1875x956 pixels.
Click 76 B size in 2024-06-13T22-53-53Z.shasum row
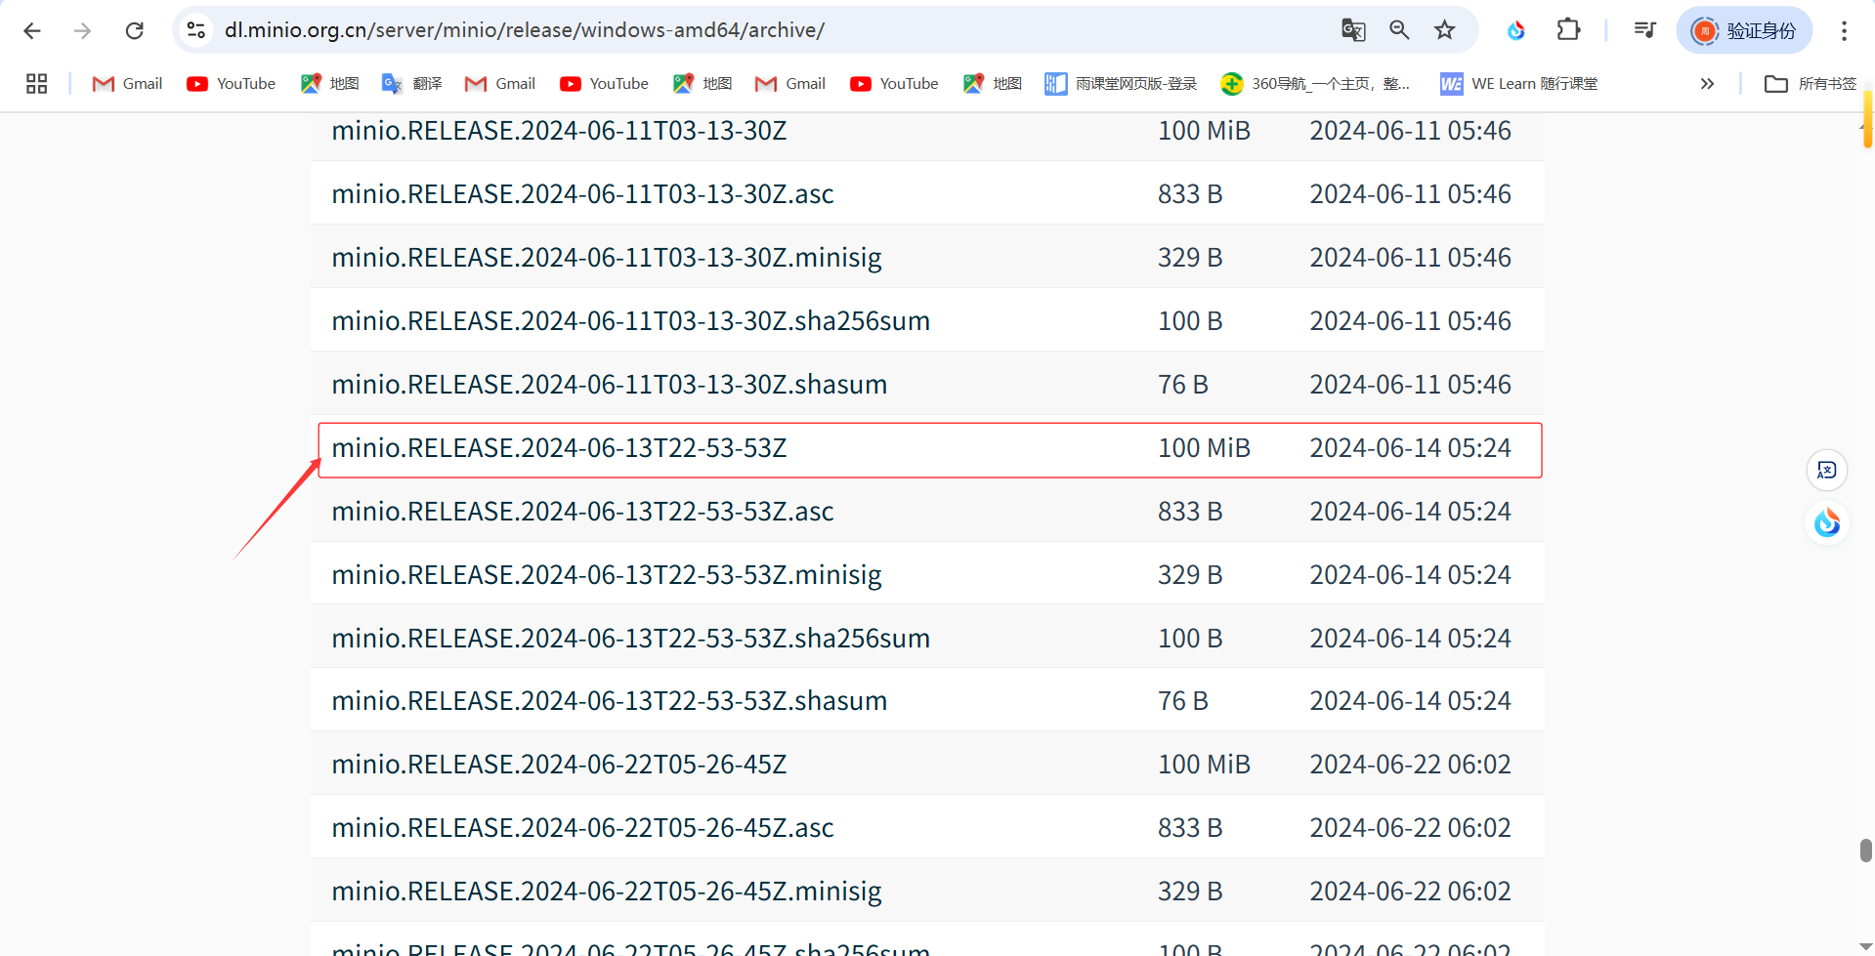pyautogui.click(x=1183, y=701)
